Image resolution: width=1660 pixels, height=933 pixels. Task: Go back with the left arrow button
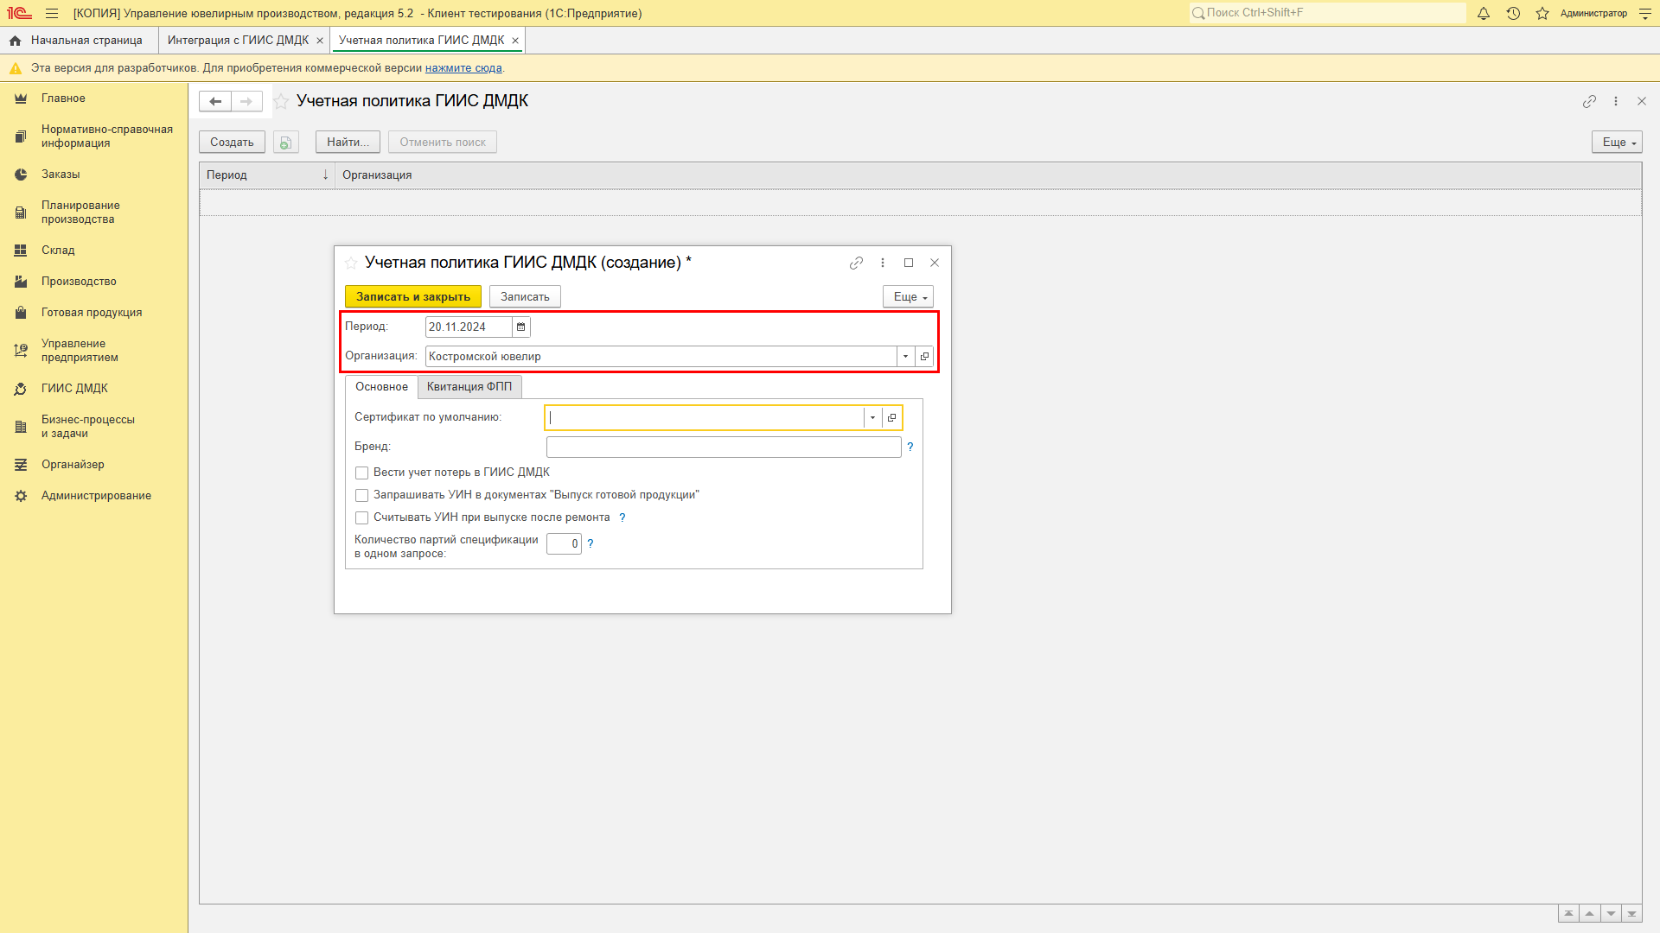(215, 101)
